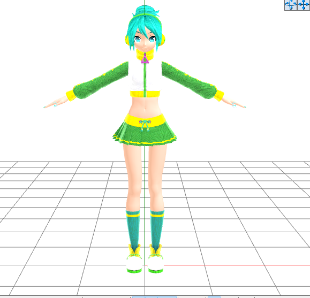This screenshot has width=310, height=298.
Task: Select the teal sock on screen left
Action: [x=133, y=229]
